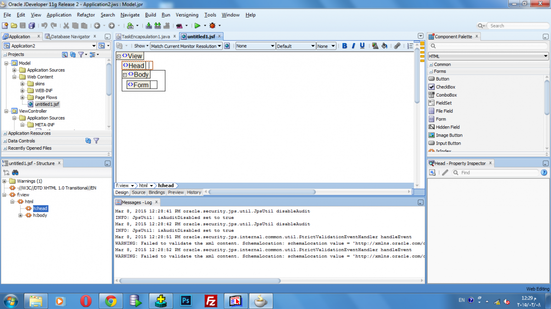This screenshot has width=551, height=309.
Task: Expand the Warnings (1) node in Structure
Action: tap(5, 181)
